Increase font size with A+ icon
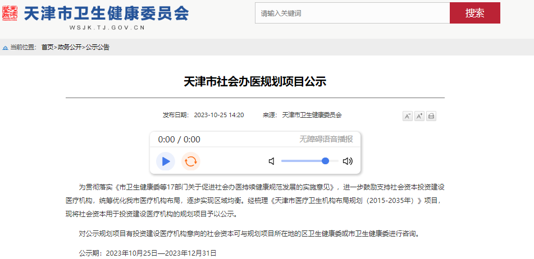This screenshot has height=259, width=534. tap(419, 116)
